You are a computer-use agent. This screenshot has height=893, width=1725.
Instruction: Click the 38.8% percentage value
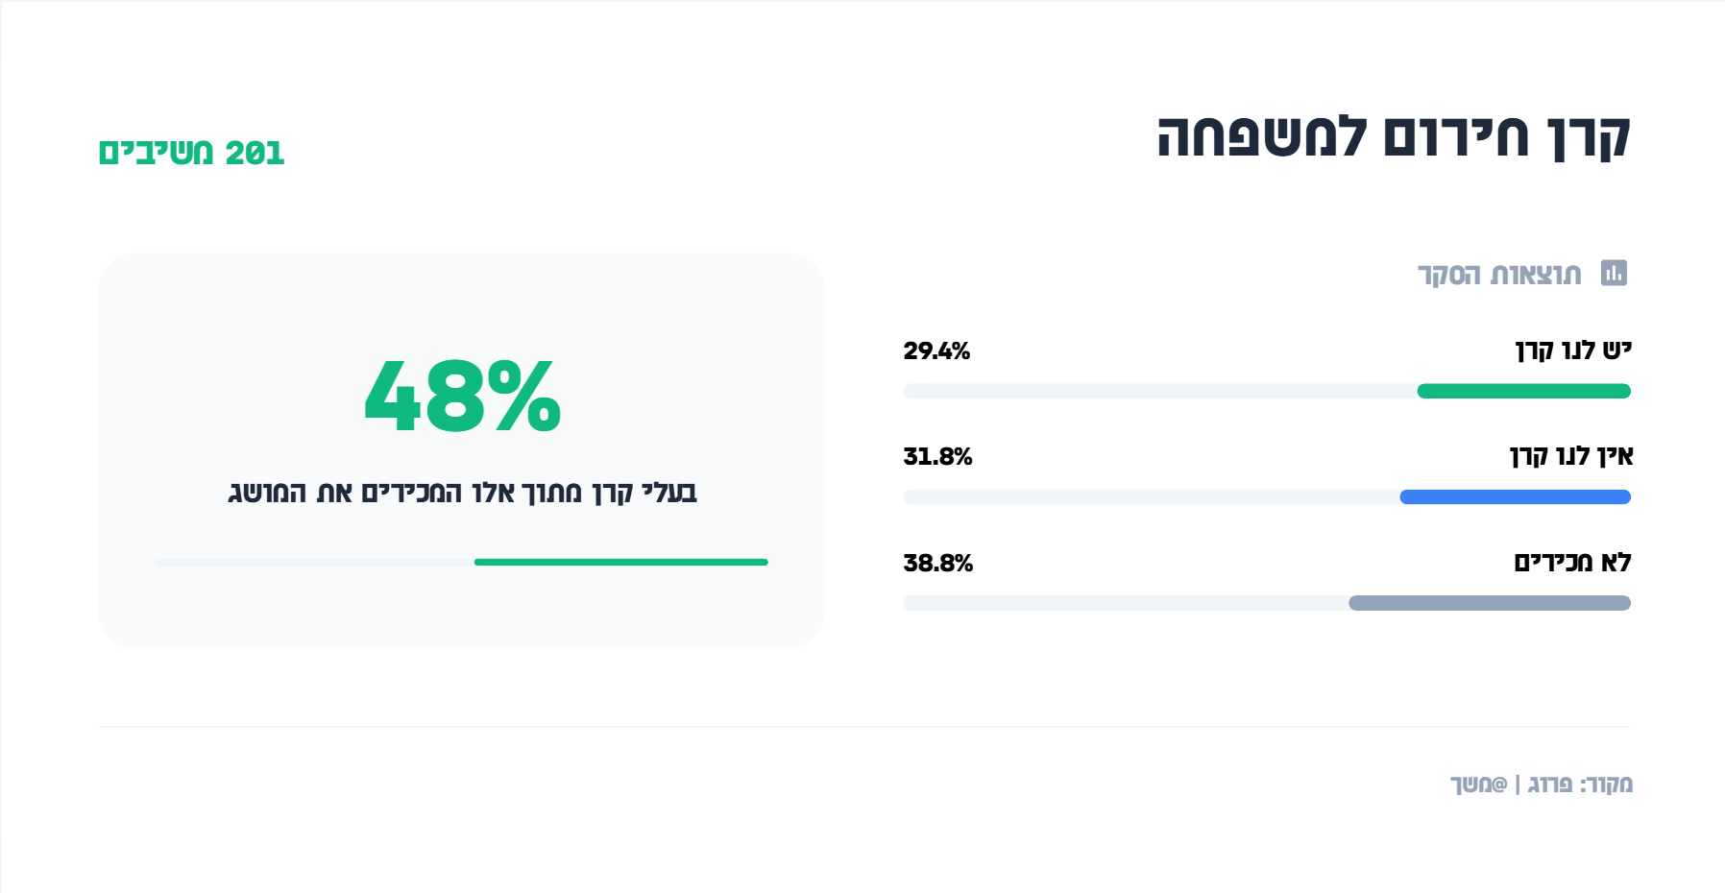click(937, 563)
